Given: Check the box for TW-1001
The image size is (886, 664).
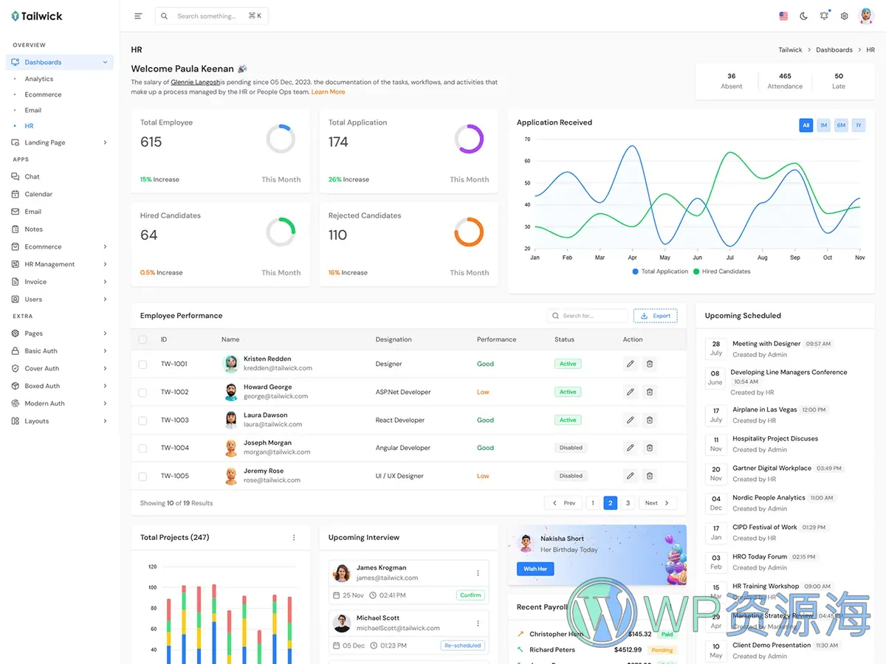Looking at the screenshot, I should tap(142, 364).
